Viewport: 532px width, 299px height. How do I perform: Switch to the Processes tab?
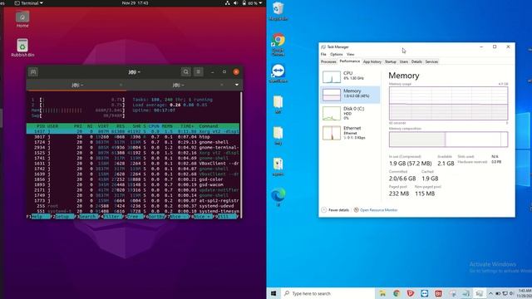point(328,61)
